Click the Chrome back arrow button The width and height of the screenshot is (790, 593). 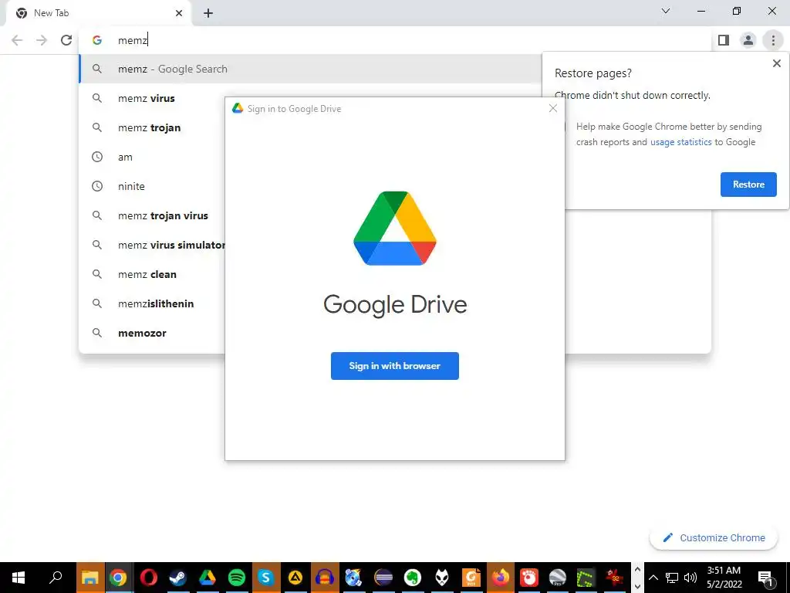(x=17, y=40)
